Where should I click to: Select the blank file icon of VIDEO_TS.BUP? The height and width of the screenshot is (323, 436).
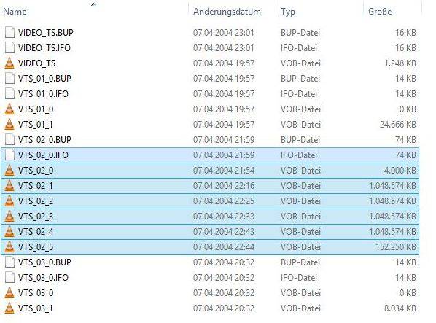(x=9, y=33)
